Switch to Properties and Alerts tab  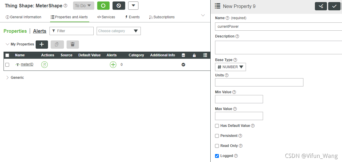click(69, 17)
